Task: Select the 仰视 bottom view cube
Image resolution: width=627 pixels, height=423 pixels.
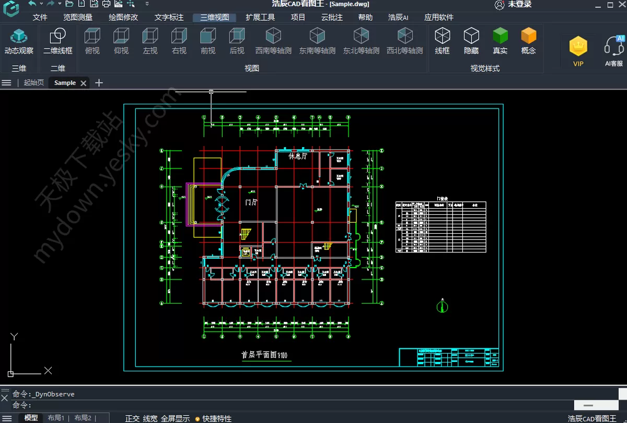Action: point(121,42)
